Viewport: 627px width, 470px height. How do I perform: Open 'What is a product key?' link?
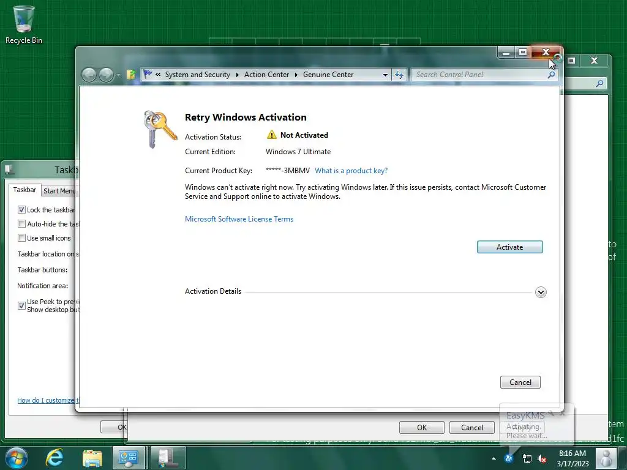click(x=351, y=171)
